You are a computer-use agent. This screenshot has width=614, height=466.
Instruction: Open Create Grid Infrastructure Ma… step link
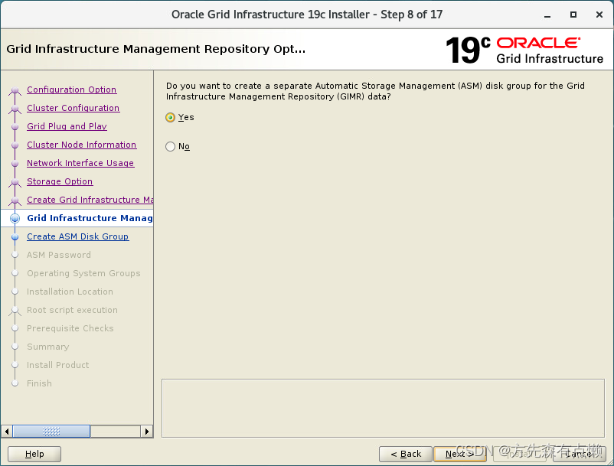click(x=90, y=200)
